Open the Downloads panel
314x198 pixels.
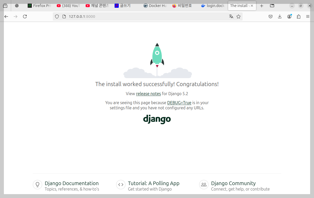coord(280,16)
